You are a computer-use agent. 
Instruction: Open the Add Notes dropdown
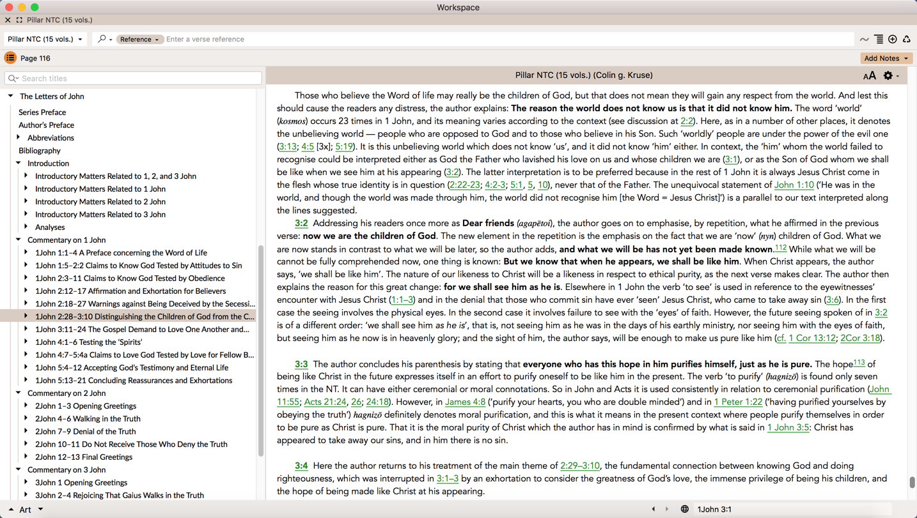click(886, 58)
